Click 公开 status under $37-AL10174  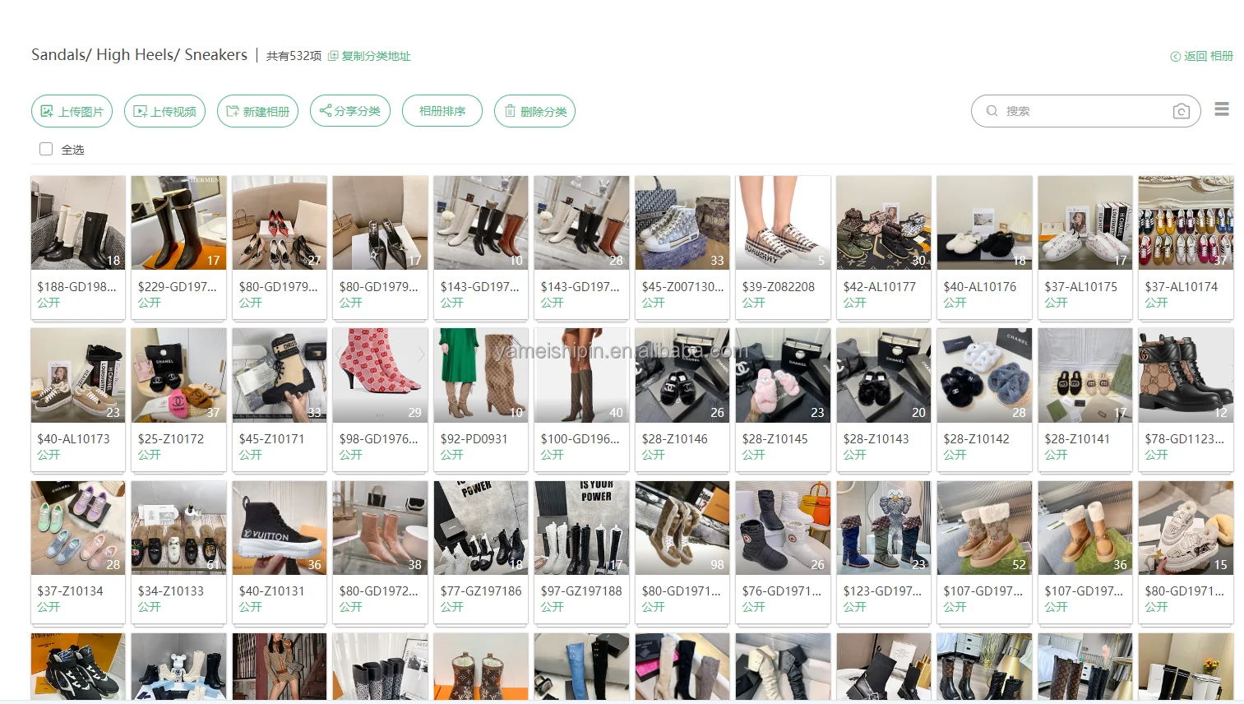pyautogui.click(x=1156, y=303)
